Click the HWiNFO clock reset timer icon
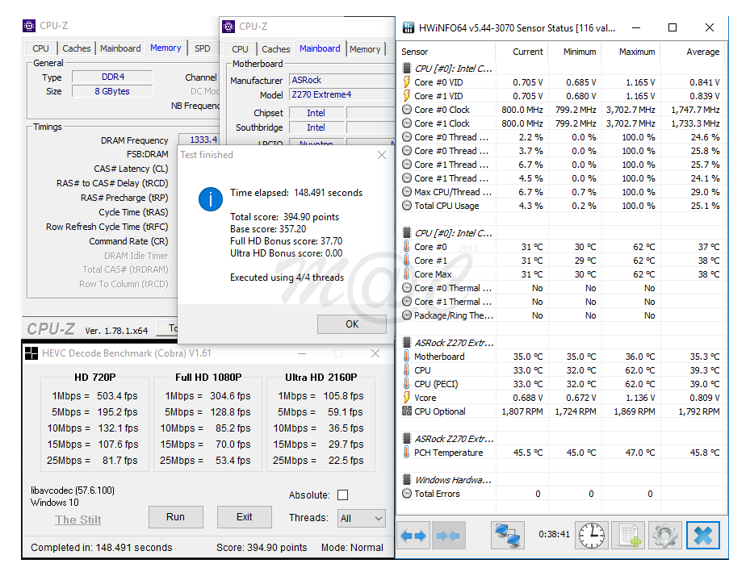The width and height of the screenshot is (750, 576). pos(591,536)
